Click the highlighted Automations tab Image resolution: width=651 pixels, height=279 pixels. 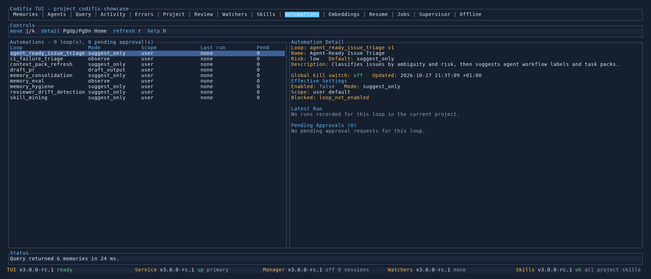point(302,14)
